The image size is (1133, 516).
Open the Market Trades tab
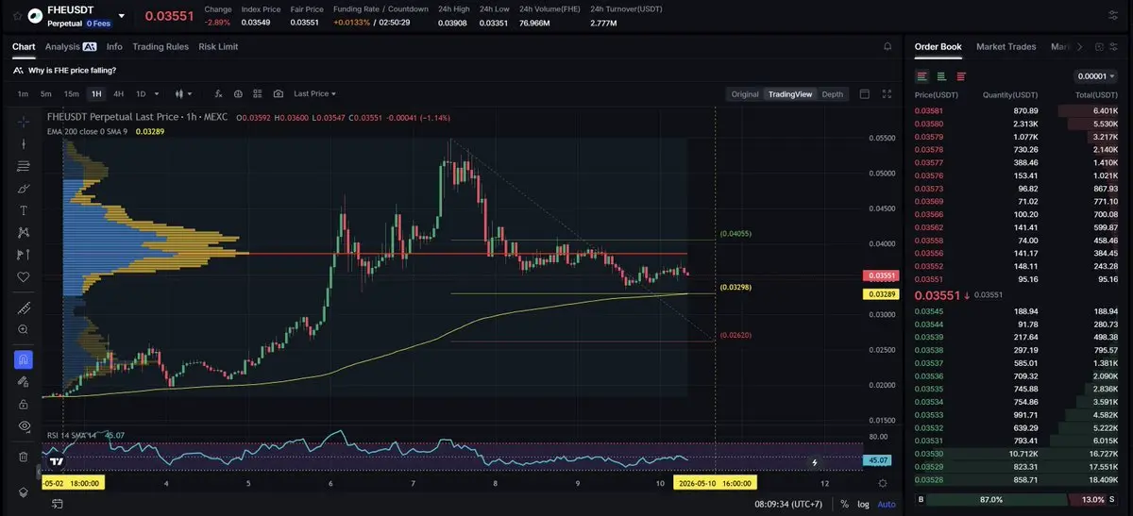1006,46
